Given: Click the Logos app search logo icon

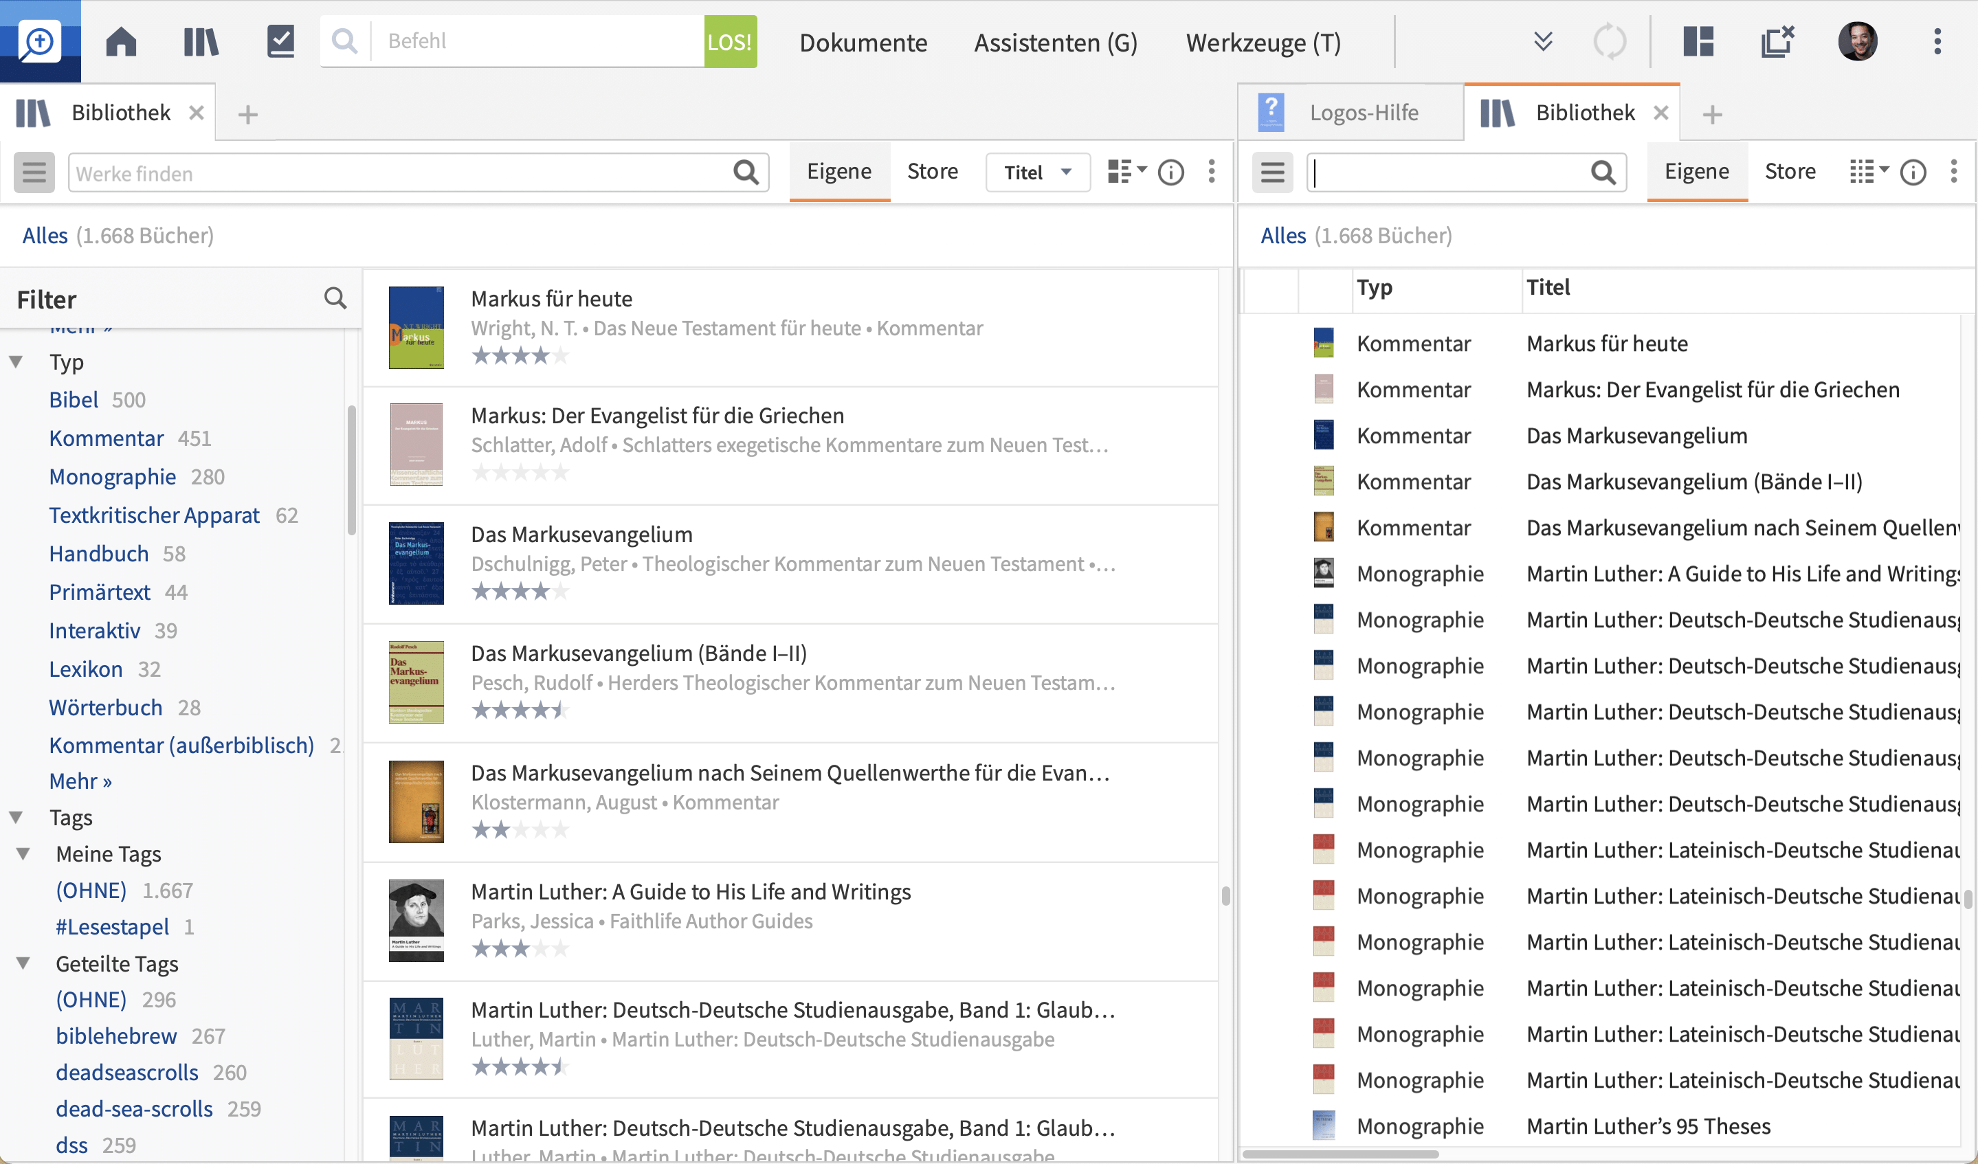Looking at the screenshot, I should 39,41.
